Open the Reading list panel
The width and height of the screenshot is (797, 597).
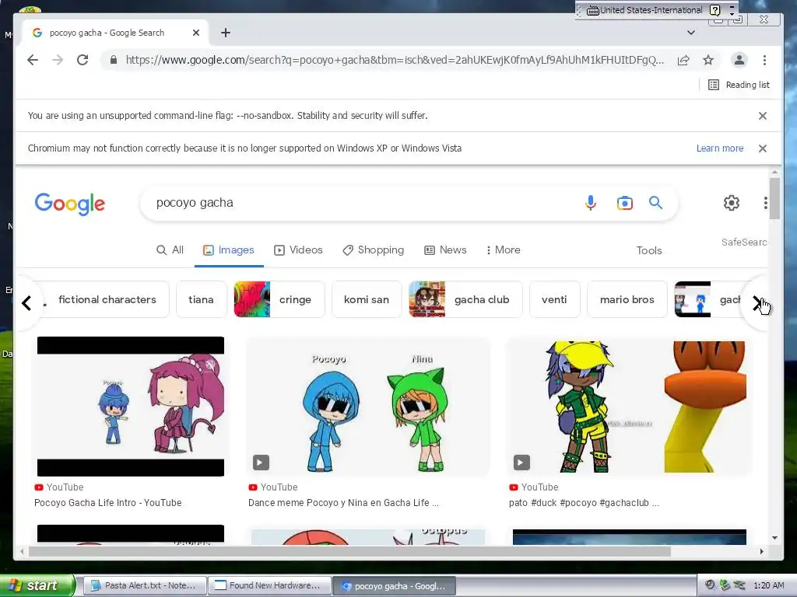pos(739,85)
